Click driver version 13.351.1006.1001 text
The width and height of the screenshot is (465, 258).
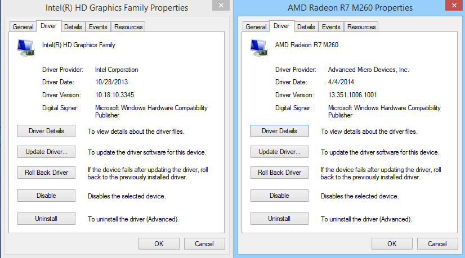pos(352,95)
